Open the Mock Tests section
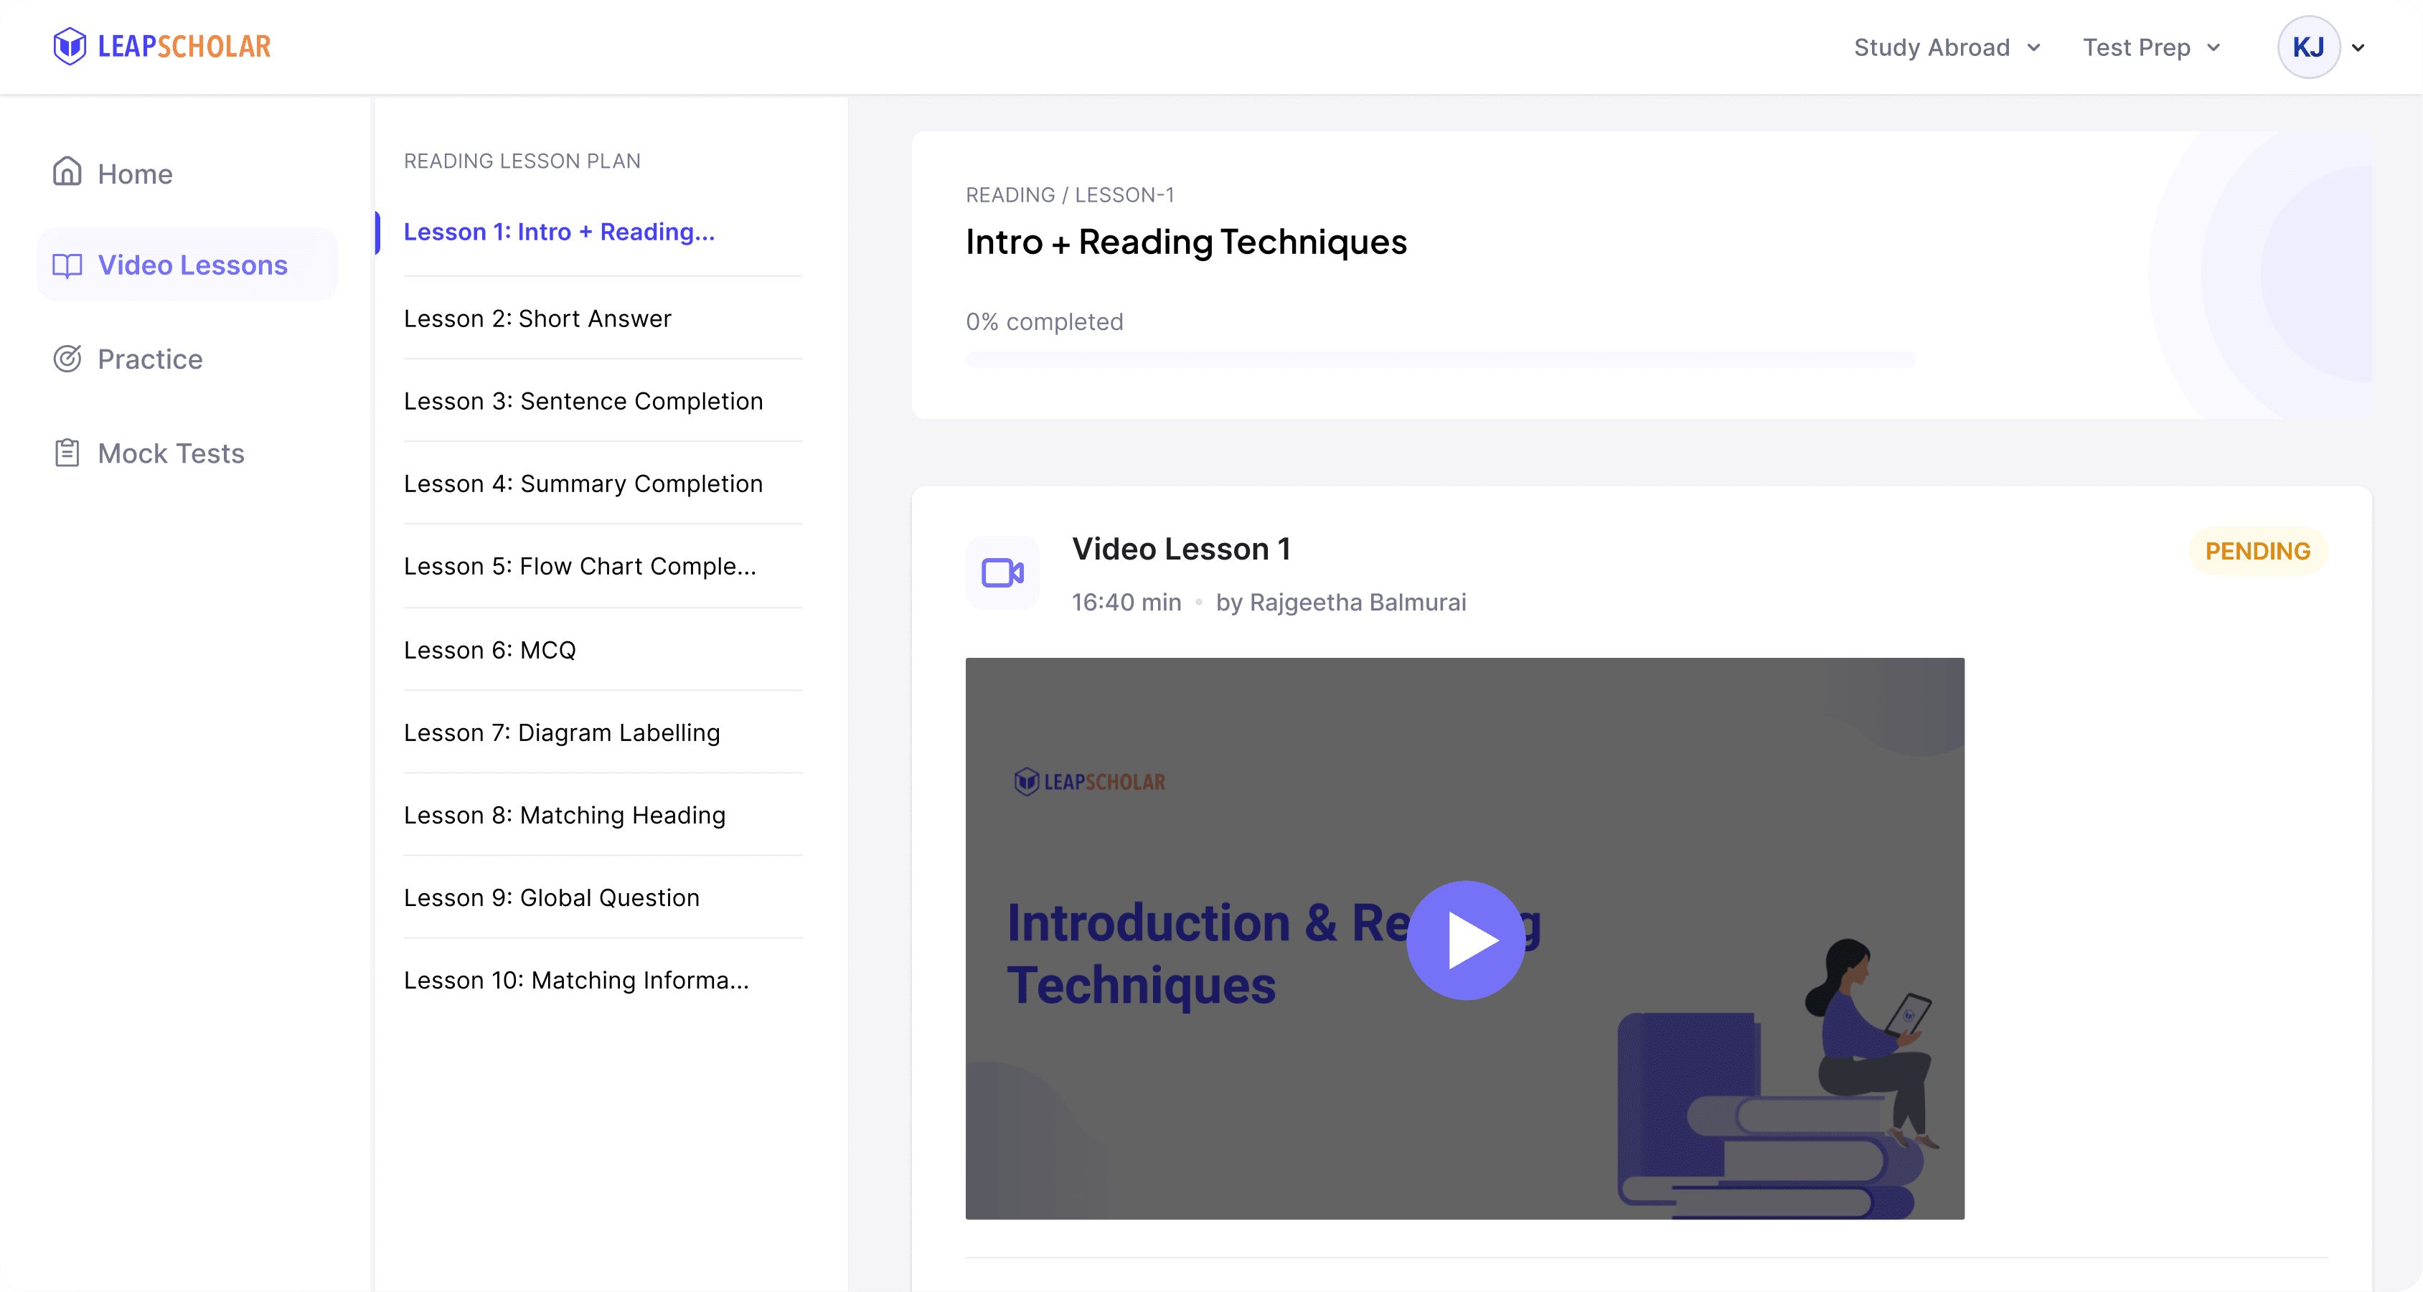Viewport: 2423px width, 1292px height. pos(149,453)
